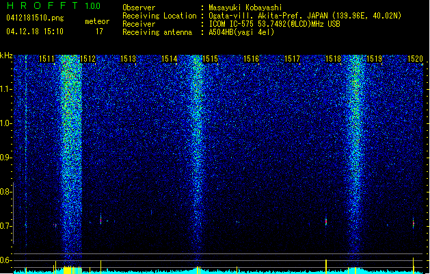
Task: Click the meteor echo at 1520
Action: pos(414,223)
